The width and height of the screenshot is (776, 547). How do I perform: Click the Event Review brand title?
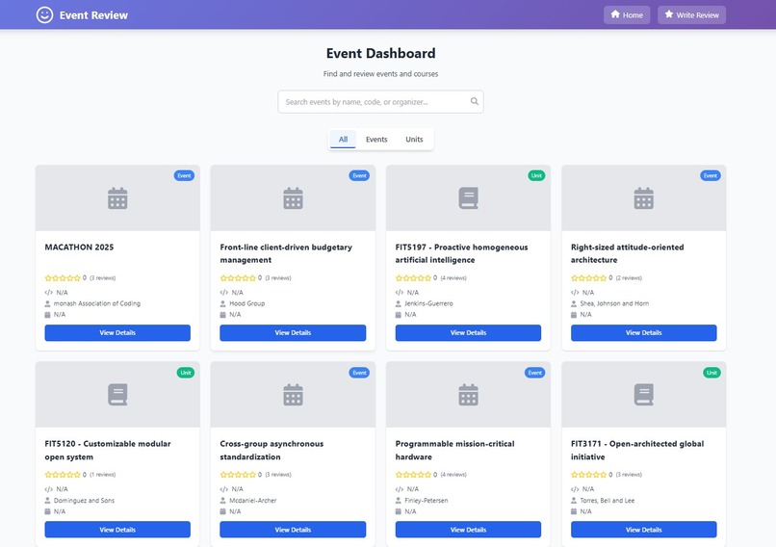[93, 15]
